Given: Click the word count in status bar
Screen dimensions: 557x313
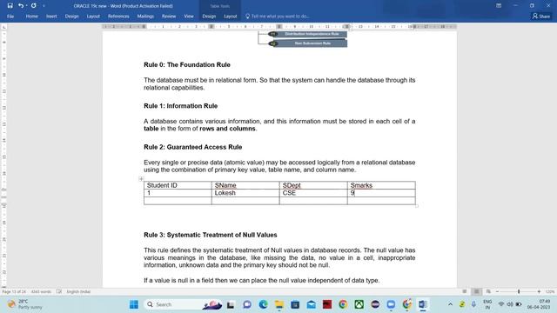Looking at the screenshot, I should pyautogui.click(x=41, y=292).
